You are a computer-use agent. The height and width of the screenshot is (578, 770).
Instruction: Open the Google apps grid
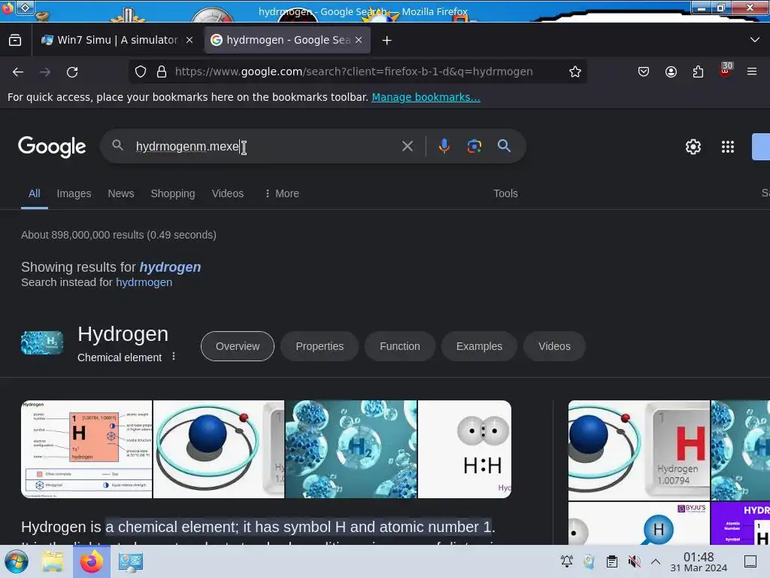[x=728, y=147]
